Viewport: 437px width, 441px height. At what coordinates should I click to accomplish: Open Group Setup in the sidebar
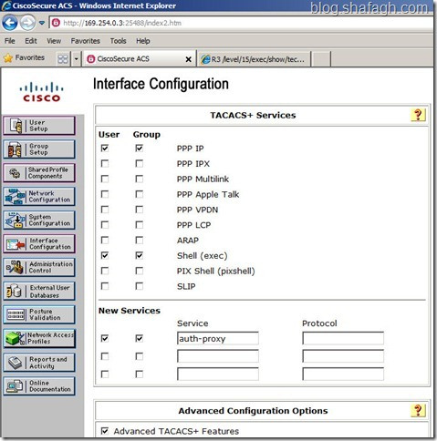point(39,149)
